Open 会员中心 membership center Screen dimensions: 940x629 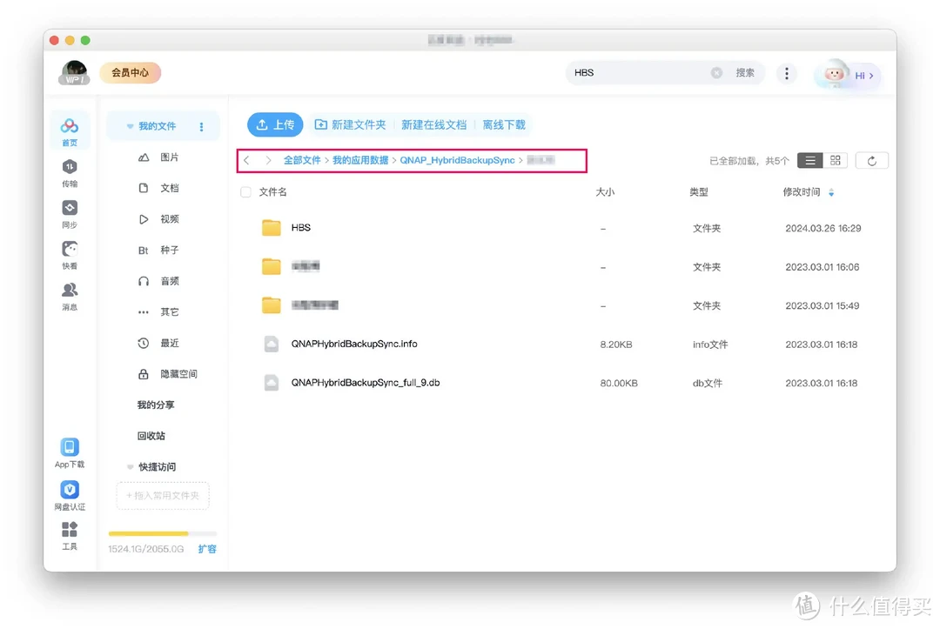pos(130,72)
